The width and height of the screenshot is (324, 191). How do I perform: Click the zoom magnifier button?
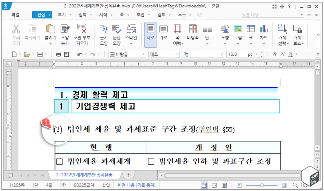(295, 185)
